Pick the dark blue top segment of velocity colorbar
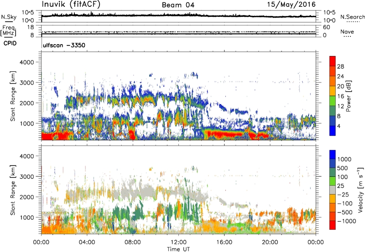 [x=333, y=154]
